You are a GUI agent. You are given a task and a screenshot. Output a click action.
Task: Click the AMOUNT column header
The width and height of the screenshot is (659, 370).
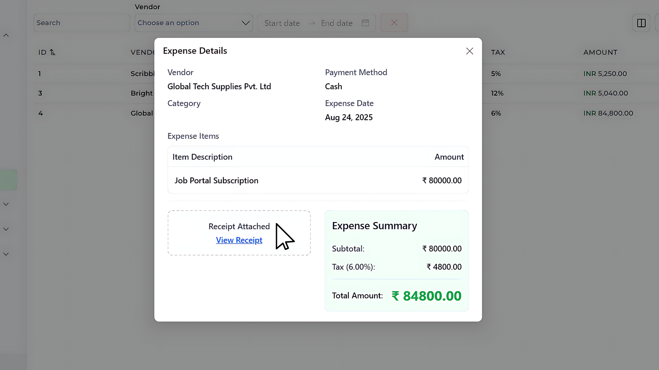[600, 52]
